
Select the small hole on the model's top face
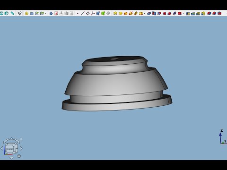pyautogui.click(x=114, y=59)
